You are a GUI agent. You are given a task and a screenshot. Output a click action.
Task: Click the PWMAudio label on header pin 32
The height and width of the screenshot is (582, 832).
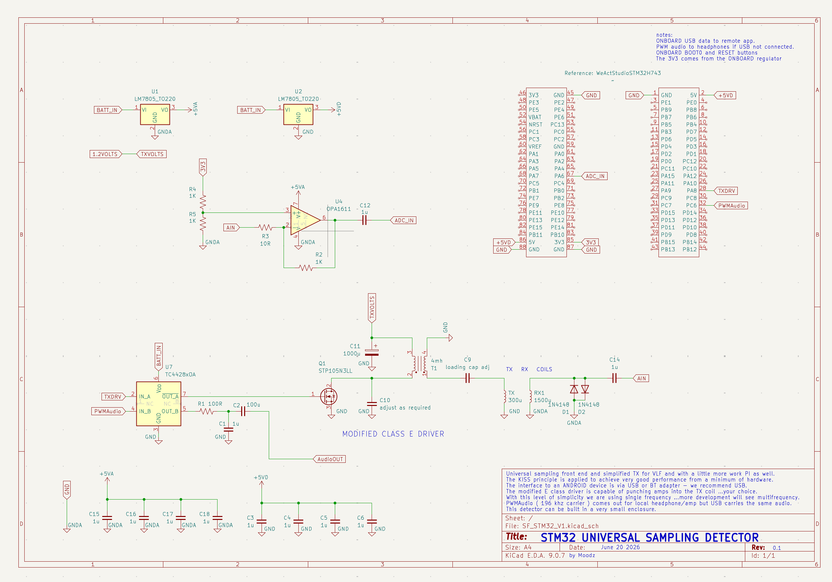730,205
